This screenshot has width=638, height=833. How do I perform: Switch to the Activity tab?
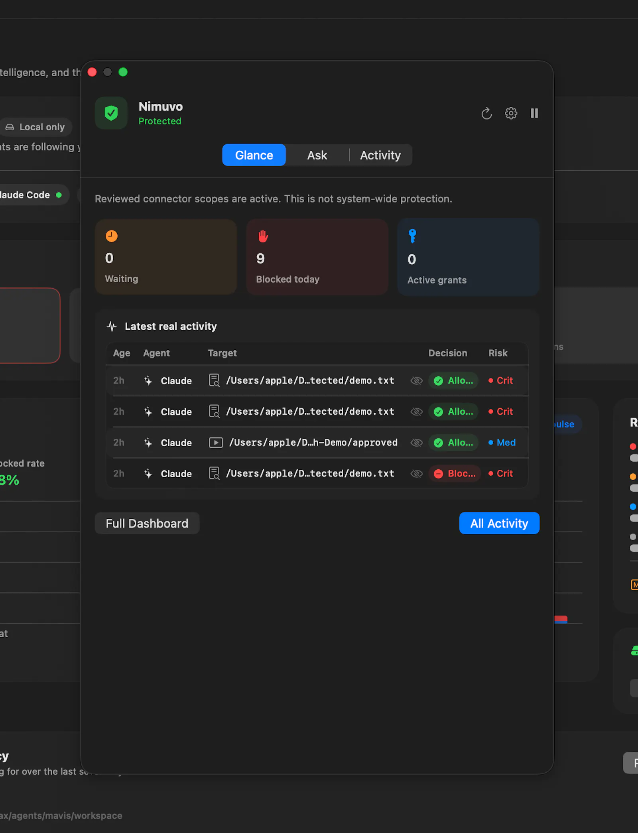click(x=380, y=155)
